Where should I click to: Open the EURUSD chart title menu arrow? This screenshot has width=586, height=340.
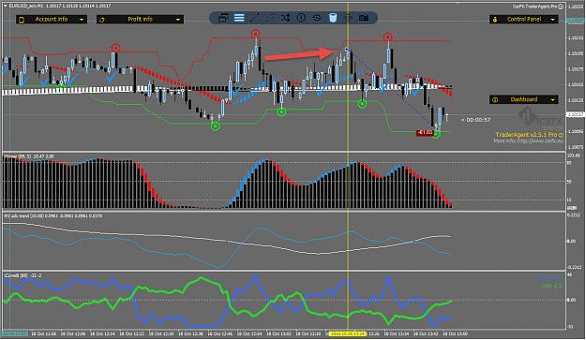pyautogui.click(x=6, y=6)
